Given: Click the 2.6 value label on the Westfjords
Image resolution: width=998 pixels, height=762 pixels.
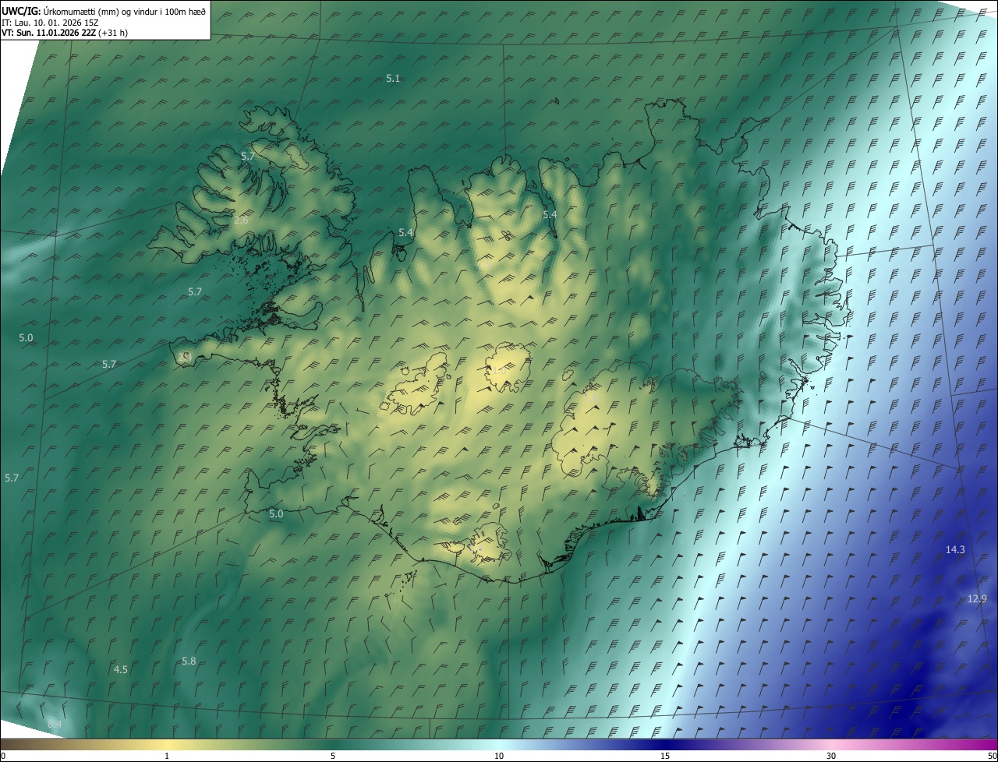Looking at the screenshot, I should point(241,220).
